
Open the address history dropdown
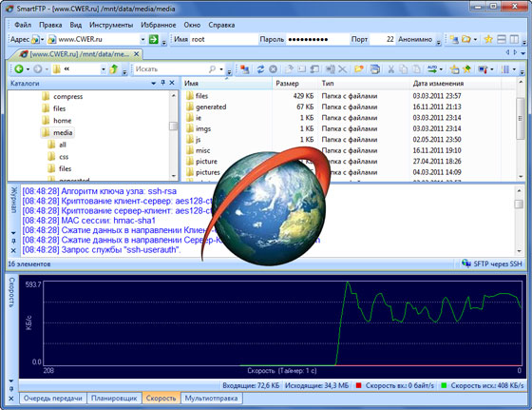pos(142,39)
